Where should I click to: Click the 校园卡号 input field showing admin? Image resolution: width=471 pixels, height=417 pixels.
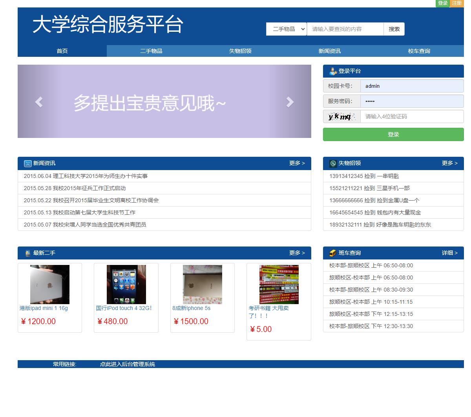click(x=411, y=86)
